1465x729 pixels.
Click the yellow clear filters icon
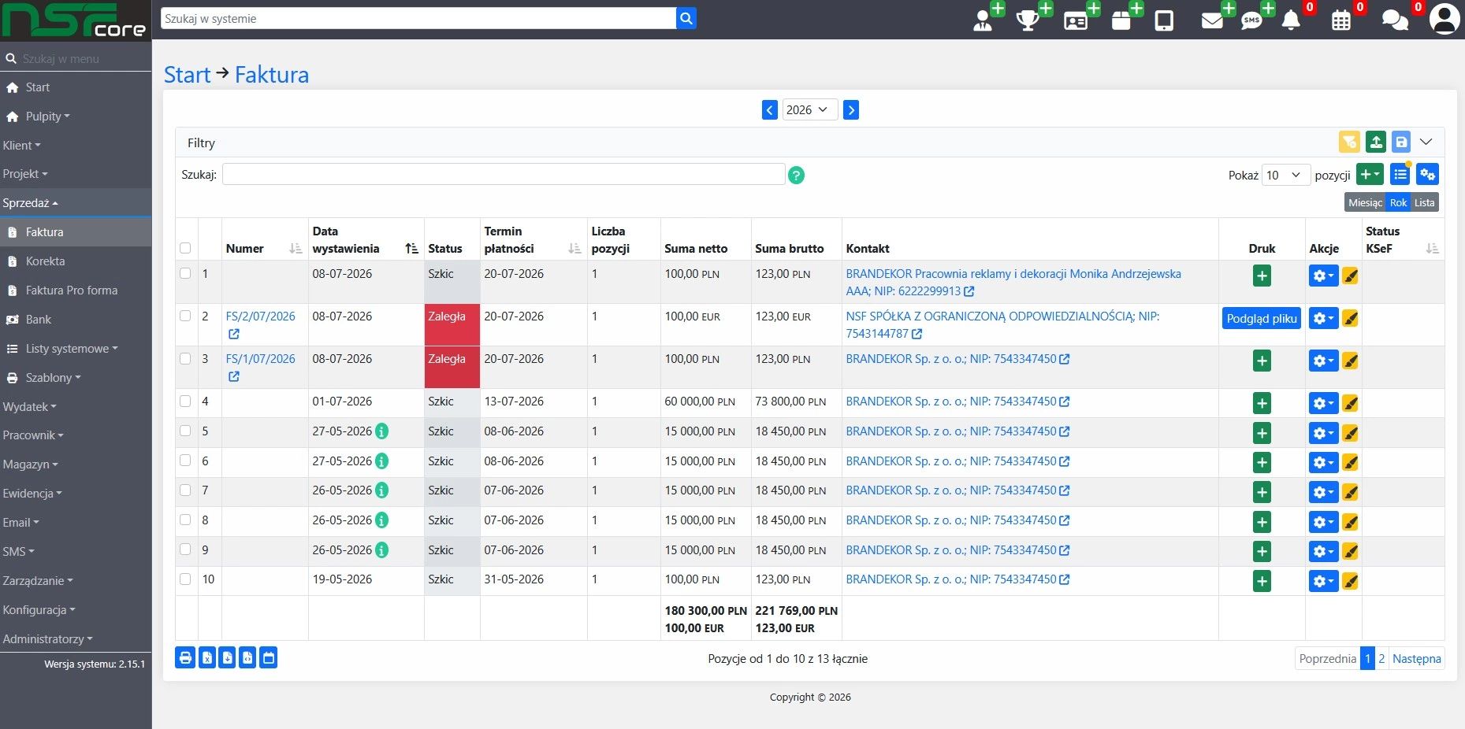tap(1349, 142)
